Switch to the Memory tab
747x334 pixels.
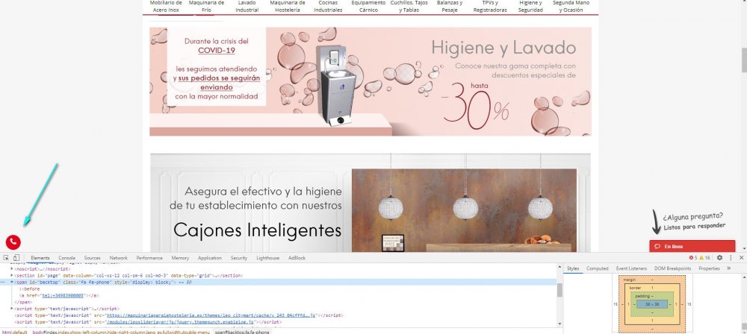180,258
